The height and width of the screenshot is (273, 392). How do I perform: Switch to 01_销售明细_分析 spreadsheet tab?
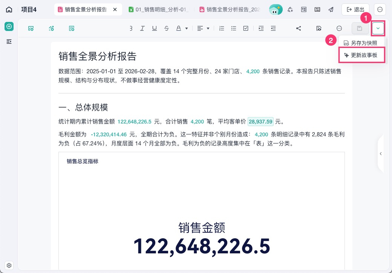point(159,10)
